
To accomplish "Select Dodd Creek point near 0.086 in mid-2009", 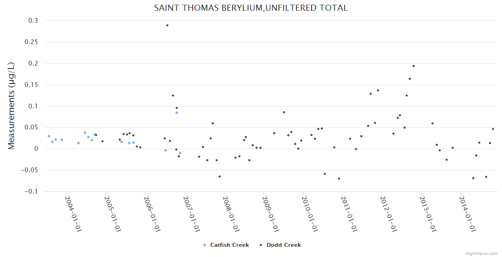I will pyautogui.click(x=284, y=112).
